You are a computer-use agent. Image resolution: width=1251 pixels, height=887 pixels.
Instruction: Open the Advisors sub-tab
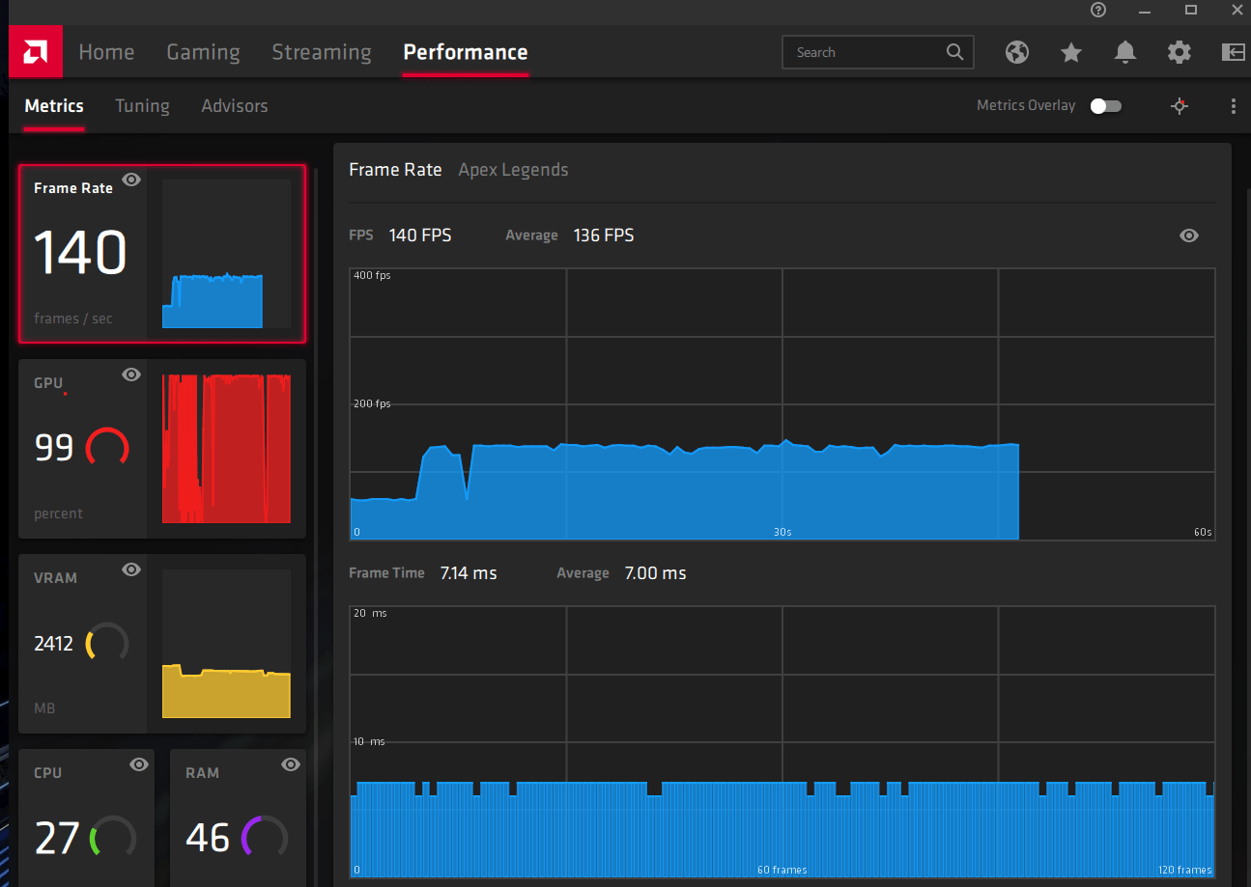pos(235,106)
